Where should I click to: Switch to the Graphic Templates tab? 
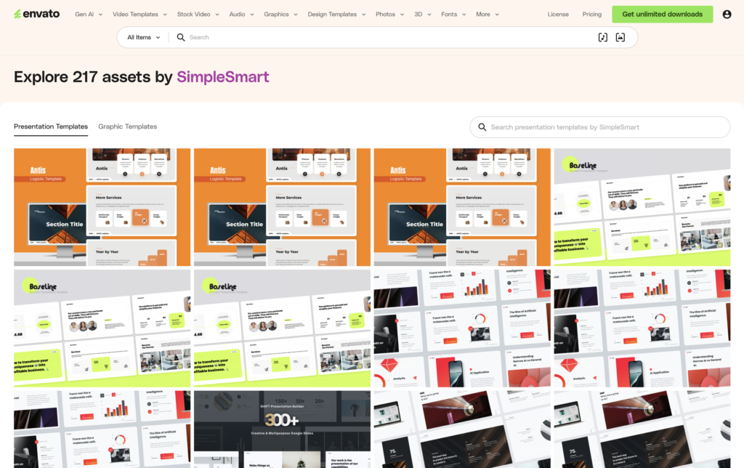127,126
